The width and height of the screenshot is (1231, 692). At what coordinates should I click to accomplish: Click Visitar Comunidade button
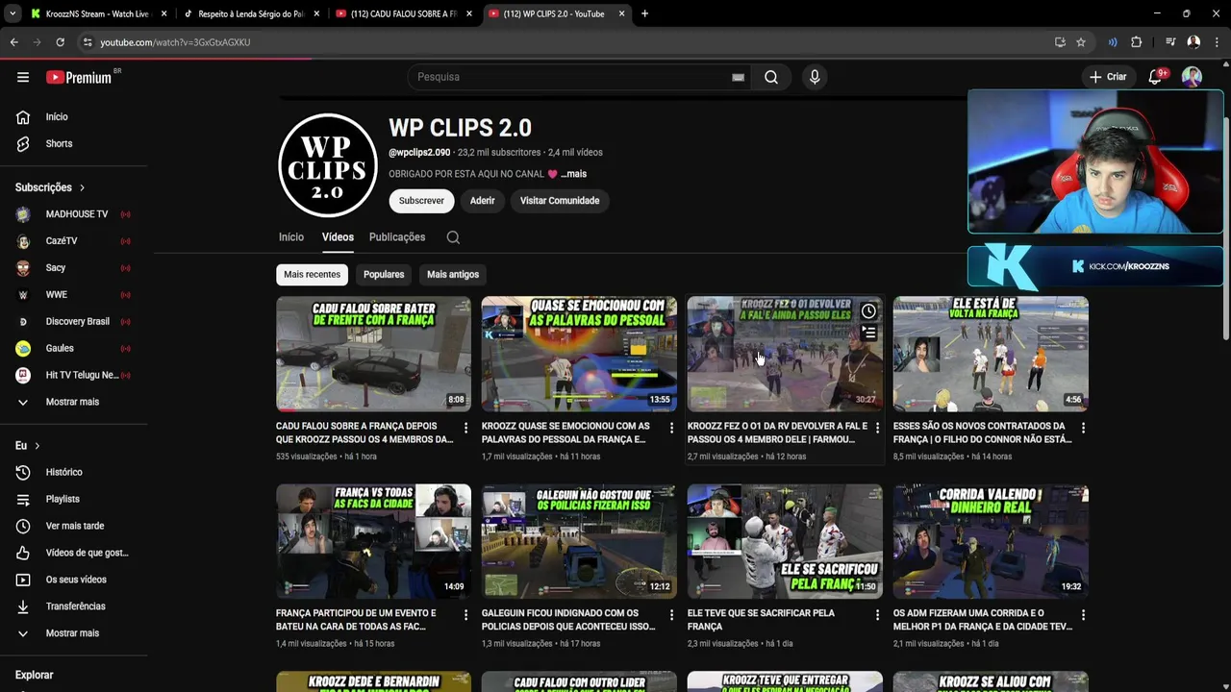click(560, 201)
